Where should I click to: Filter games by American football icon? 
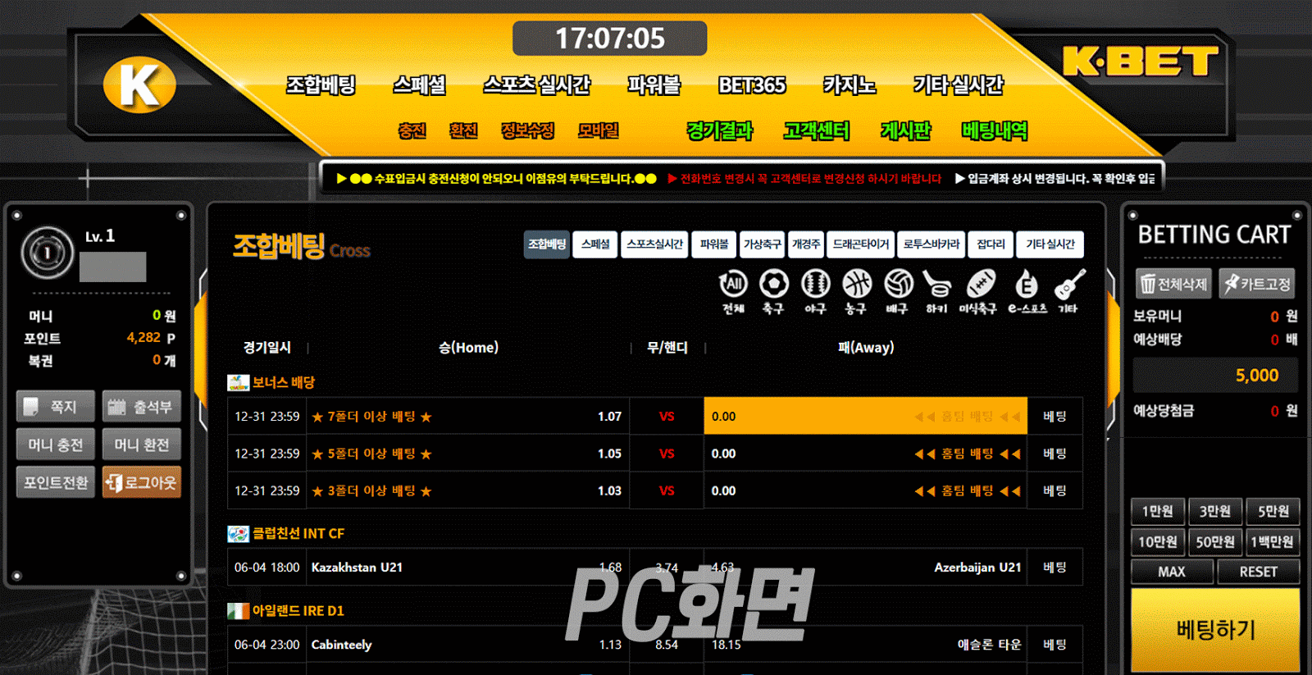point(979,292)
